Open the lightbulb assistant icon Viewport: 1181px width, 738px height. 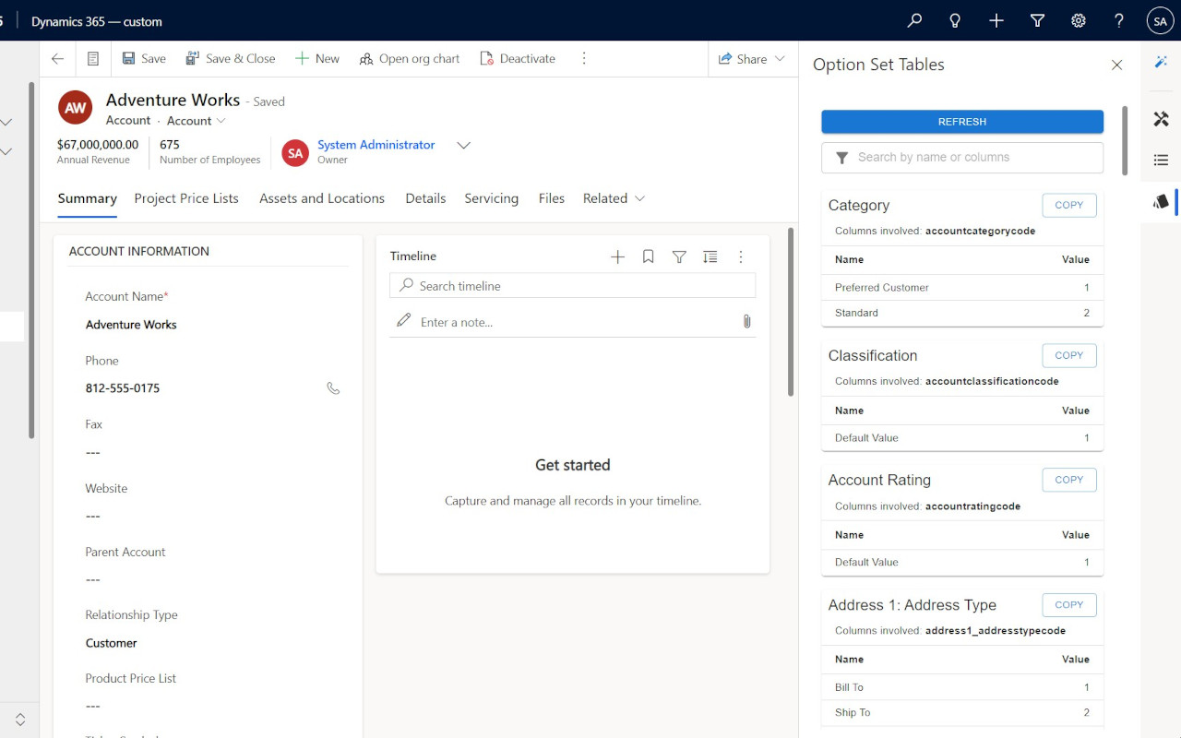pos(955,20)
